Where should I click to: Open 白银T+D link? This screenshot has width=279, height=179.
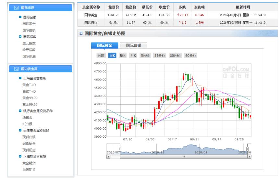(29, 91)
